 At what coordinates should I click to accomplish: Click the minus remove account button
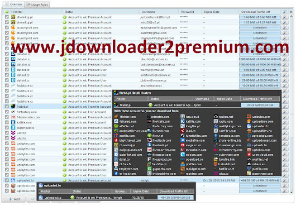(32, 199)
